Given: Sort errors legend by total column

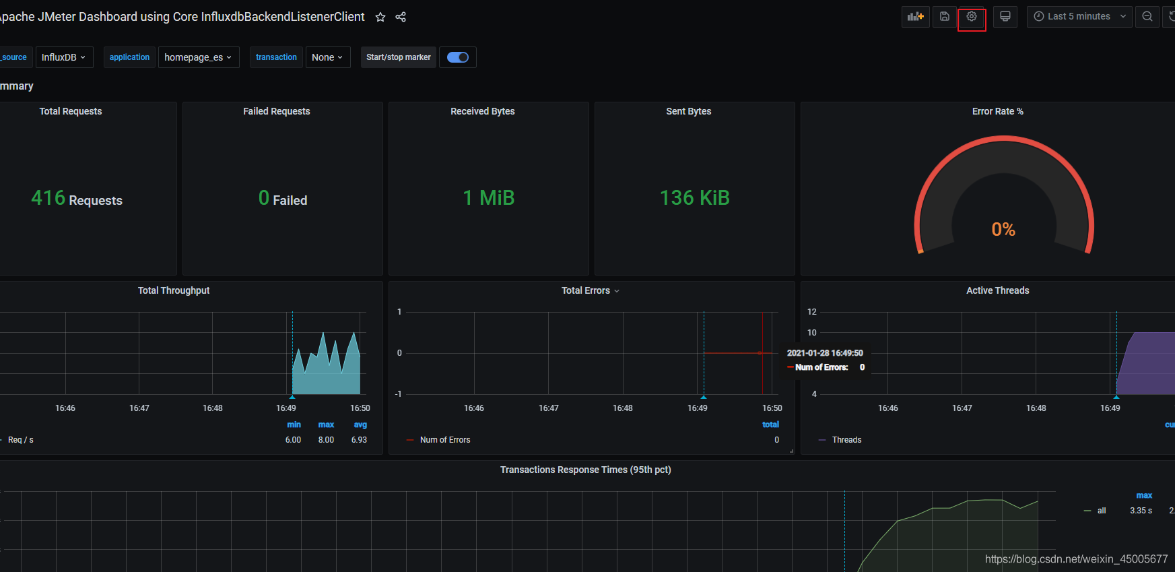Looking at the screenshot, I should point(770,424).
